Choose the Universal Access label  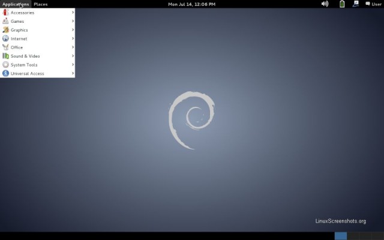(x=28, y=73)
